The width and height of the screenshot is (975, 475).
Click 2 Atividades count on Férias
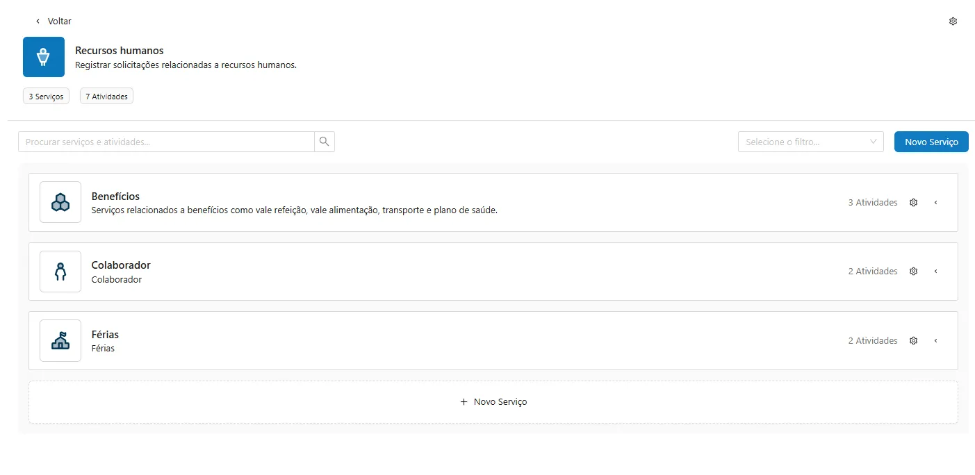point(873,341)
